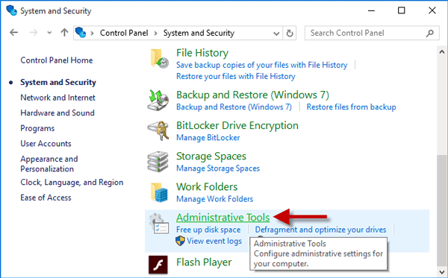Click the File History folder icon
The height and width of the screenshot is (278, 448).
(160, 59)
